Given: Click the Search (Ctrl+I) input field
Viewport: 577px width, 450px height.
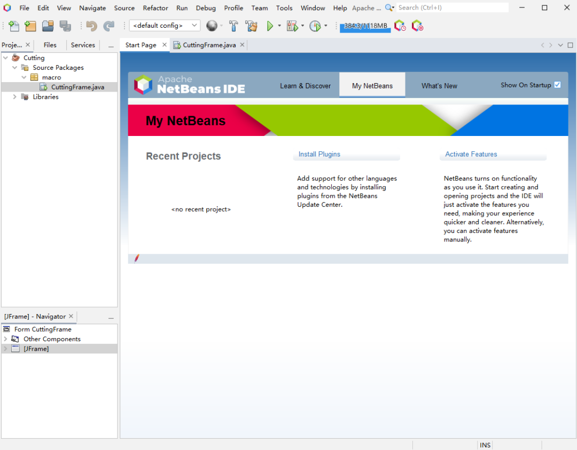Looking at the screenshot, I should tap(453, 7).
